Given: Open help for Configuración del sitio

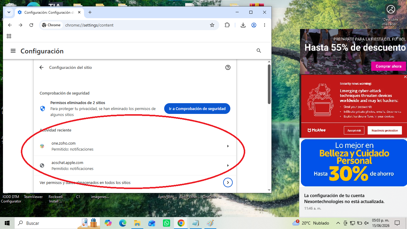Looking at the screenshot, I should [228, 67].
